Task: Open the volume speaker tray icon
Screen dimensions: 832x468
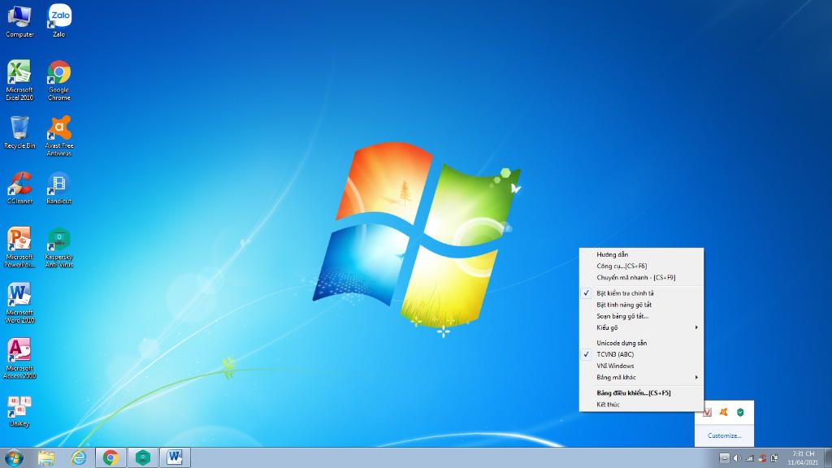Action: tap(737, 458)
